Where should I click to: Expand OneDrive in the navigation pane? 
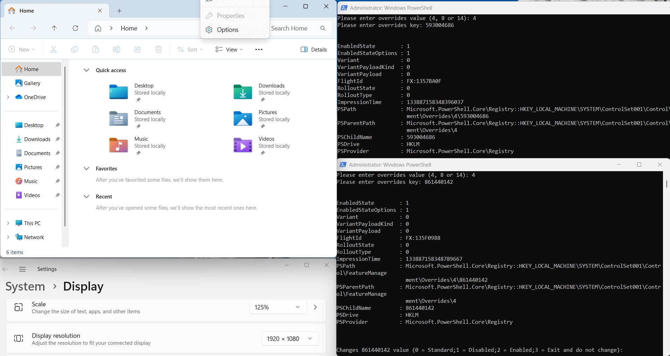tap(8, 97)
